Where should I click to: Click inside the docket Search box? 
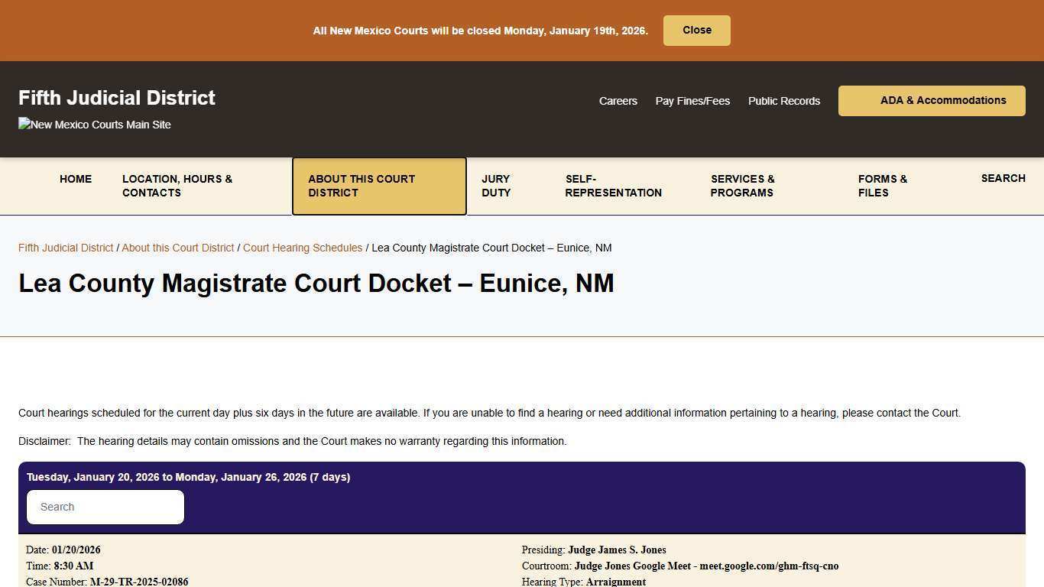(x=105, y=507)
